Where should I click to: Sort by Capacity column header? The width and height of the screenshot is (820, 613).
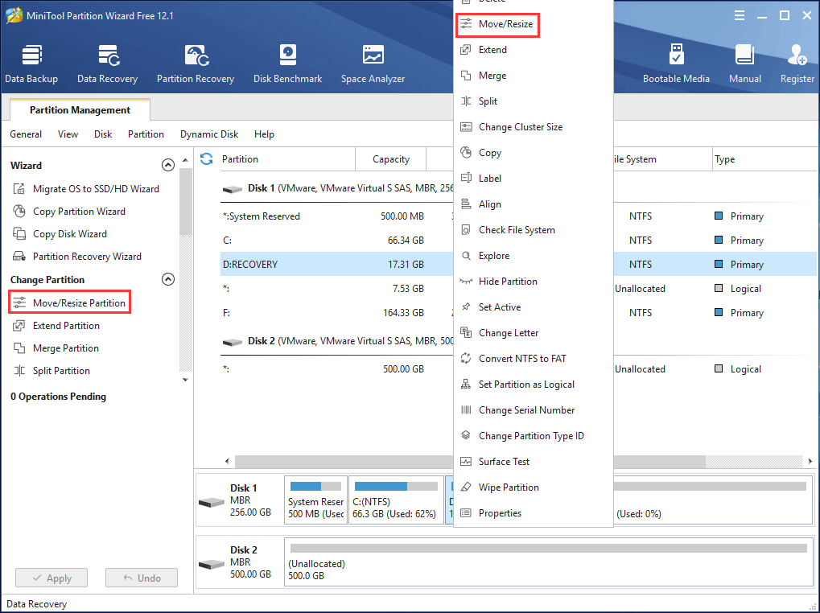point(390,158)
